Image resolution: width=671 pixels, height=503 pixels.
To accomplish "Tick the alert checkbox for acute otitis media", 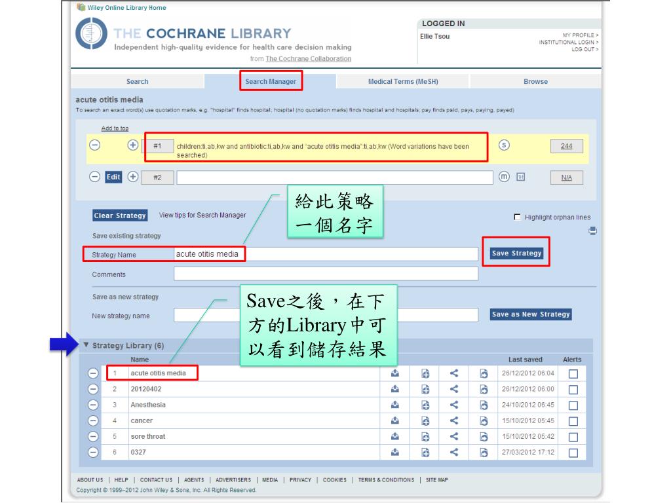I will (573, 374).
